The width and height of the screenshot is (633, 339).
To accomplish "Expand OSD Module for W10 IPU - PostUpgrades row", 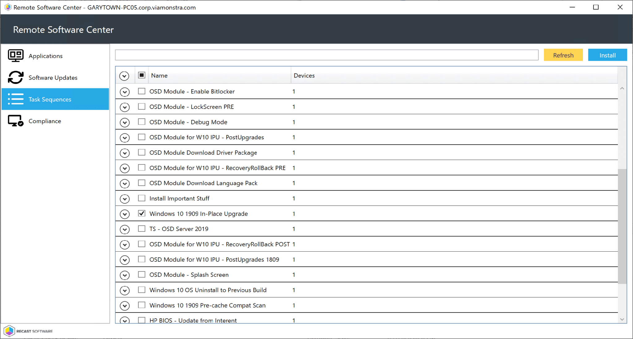I will click(125, 138).
